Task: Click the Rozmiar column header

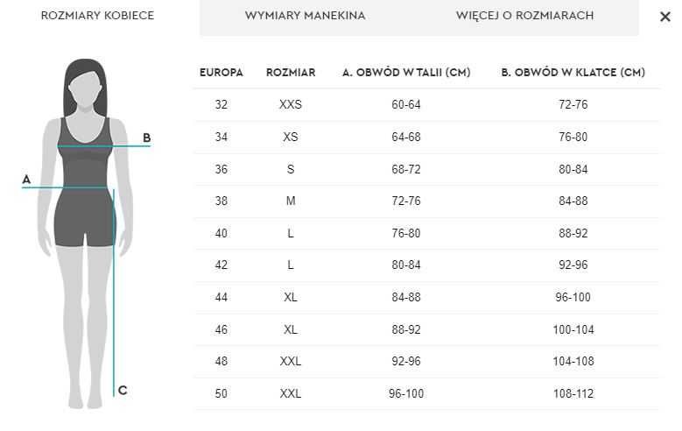Action: coord(291,73)
